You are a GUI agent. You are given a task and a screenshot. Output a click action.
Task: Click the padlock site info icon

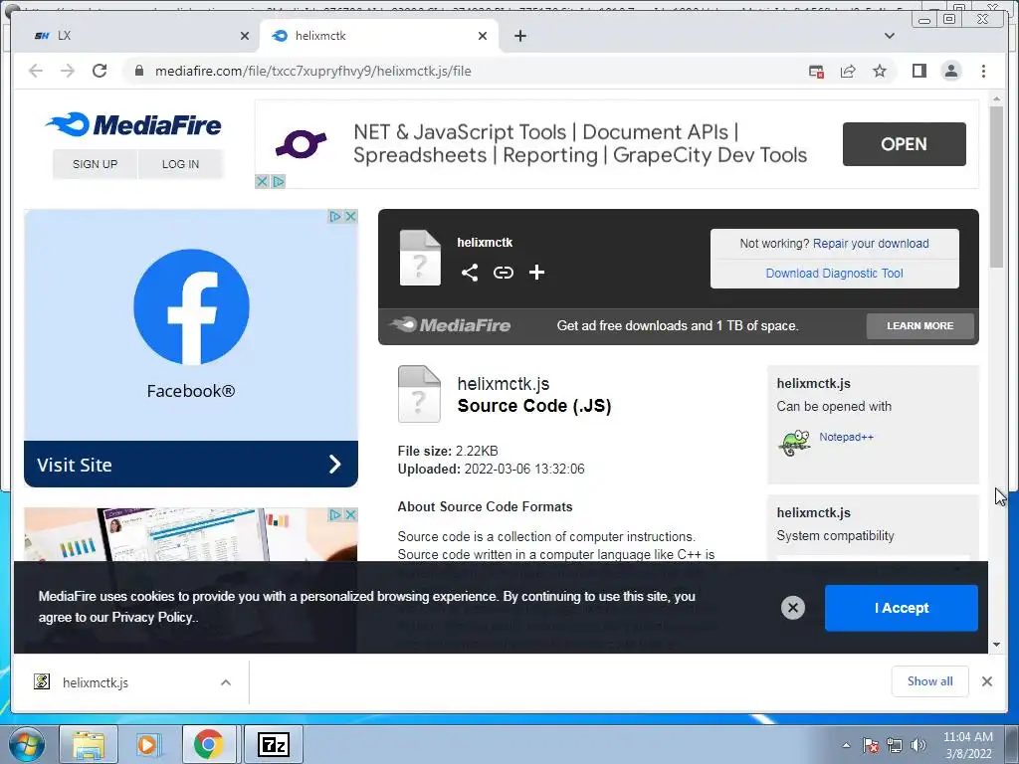pos(139,71)
